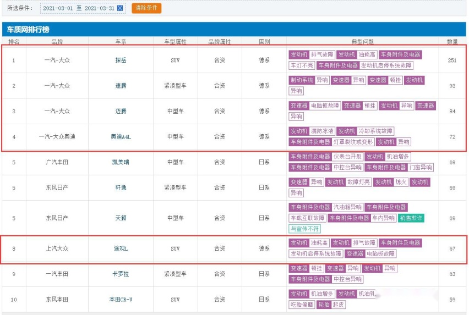Select 制动系统 异响 tag in 速腾 row
Image resolution: width=469 pixels, height=315 pixels.
tap(309, 80)
